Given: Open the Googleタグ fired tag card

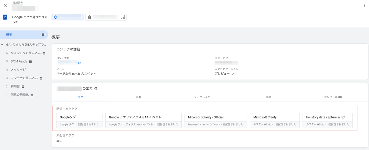Looking at the screenshot, I should click(x=79, y=121).
